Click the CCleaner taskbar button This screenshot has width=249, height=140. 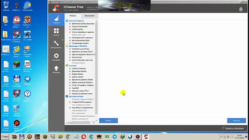point(146,136)
